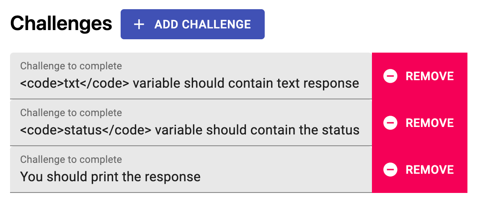
Task: Click the plus icon in Add Challenge
Action: pyautogui.click(x=139, y=24)
